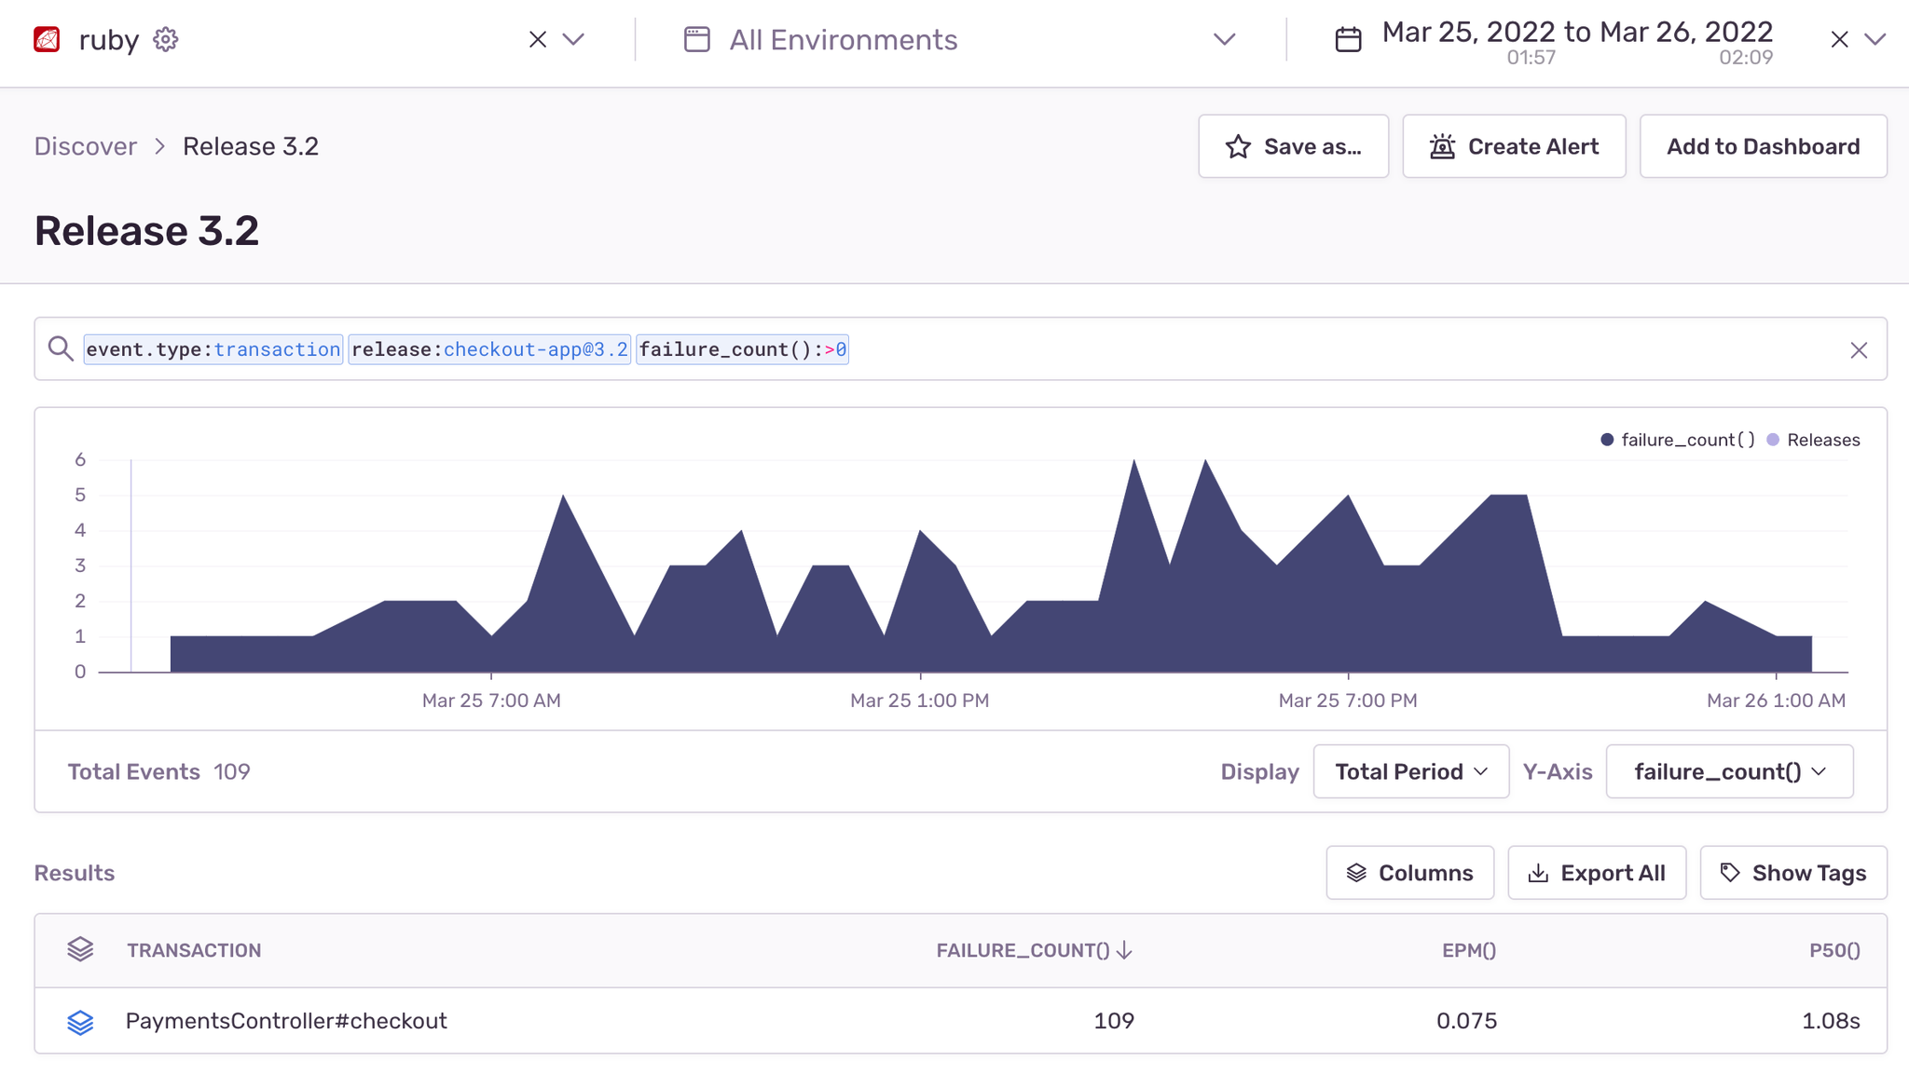Click the ruby project gem icon
The width and height of the screenshot is (1909, 1075).
pos(46,39)
